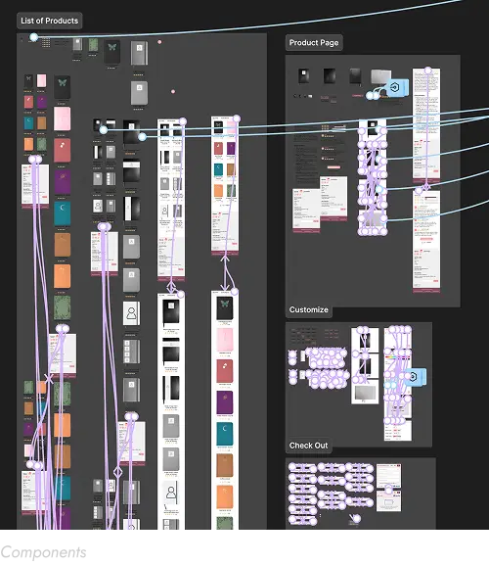This screenshot has width=489, height=565.
Task: Click the small pink dot near the top notebooks
Action: (159, 42)
